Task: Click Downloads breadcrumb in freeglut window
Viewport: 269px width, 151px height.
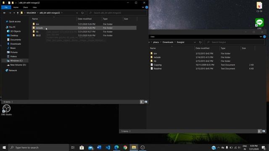Action: tap(168, 42)
